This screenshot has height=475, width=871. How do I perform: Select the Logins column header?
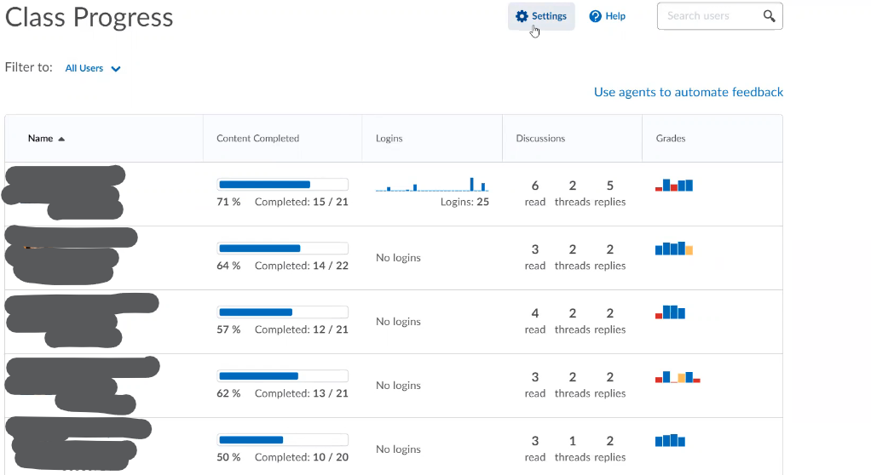click(389, 138)
